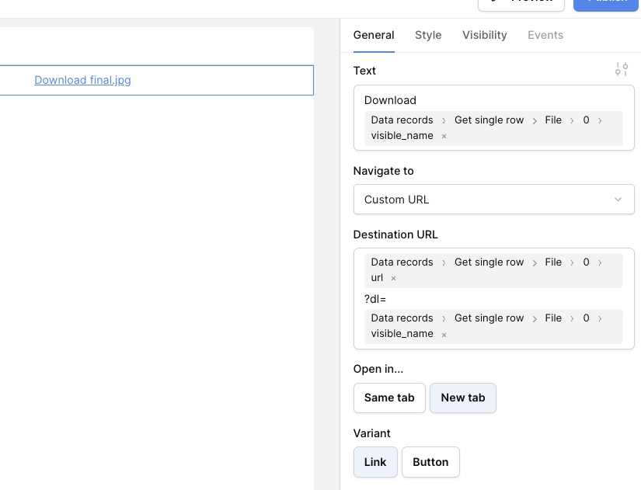Remove the visible_name chip from Destination URL
This screenshot has width=641, height=490.
click(x=444, y=334)
